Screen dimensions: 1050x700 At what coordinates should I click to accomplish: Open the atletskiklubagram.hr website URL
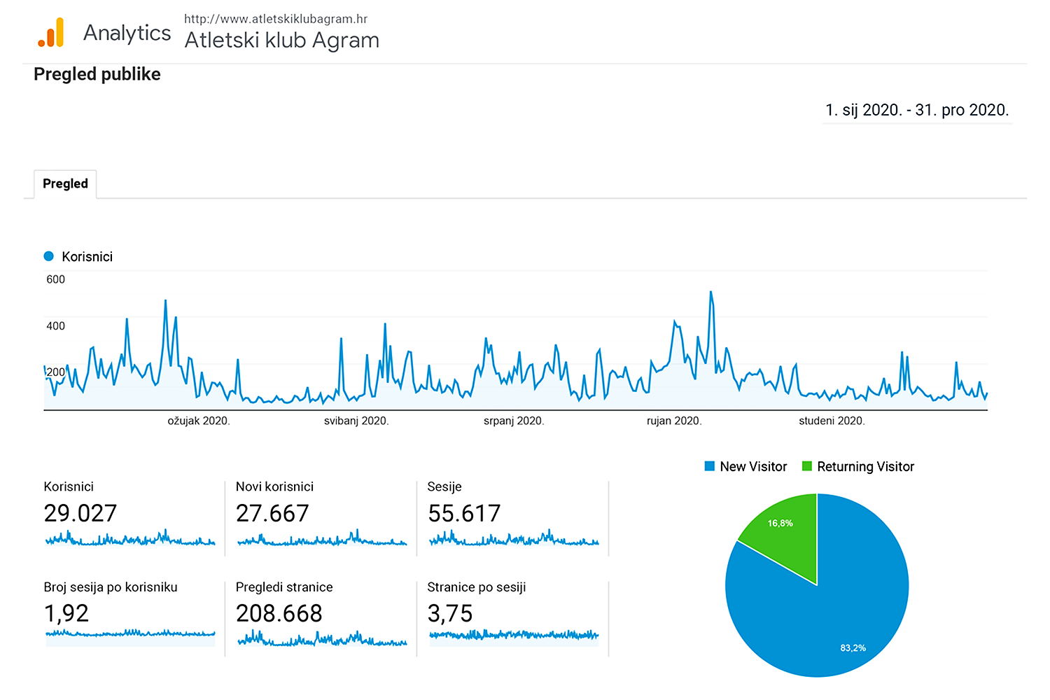(275, 19)
